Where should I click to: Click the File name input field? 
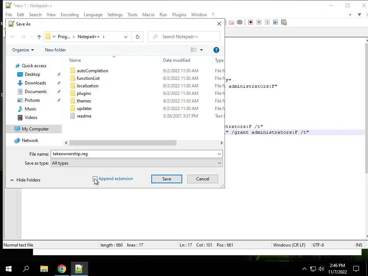134,154
